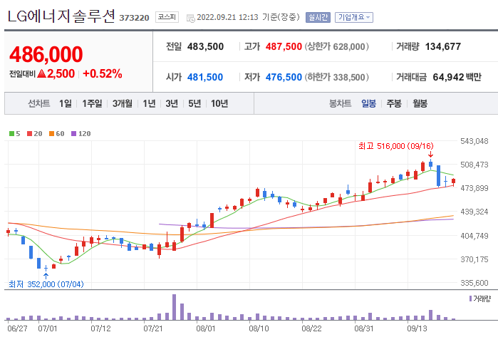The height and width of the screenshot is (337, 498).
Task: Click the stock code 373220
Action: [x=134, y=18]
